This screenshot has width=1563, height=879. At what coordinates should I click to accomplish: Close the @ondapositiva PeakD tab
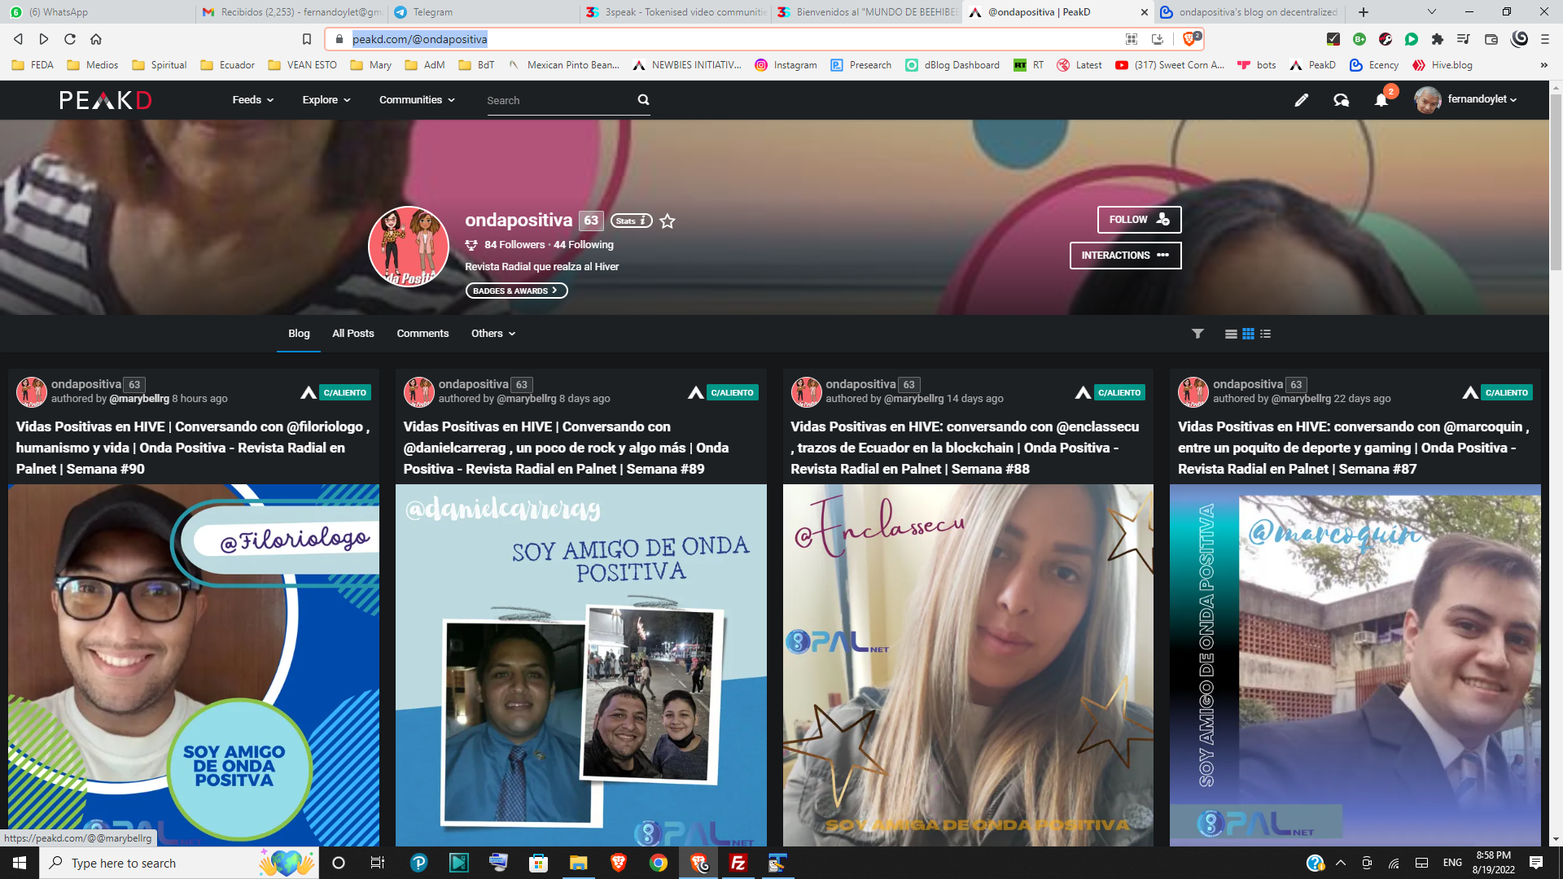(x=1144, y=12)
